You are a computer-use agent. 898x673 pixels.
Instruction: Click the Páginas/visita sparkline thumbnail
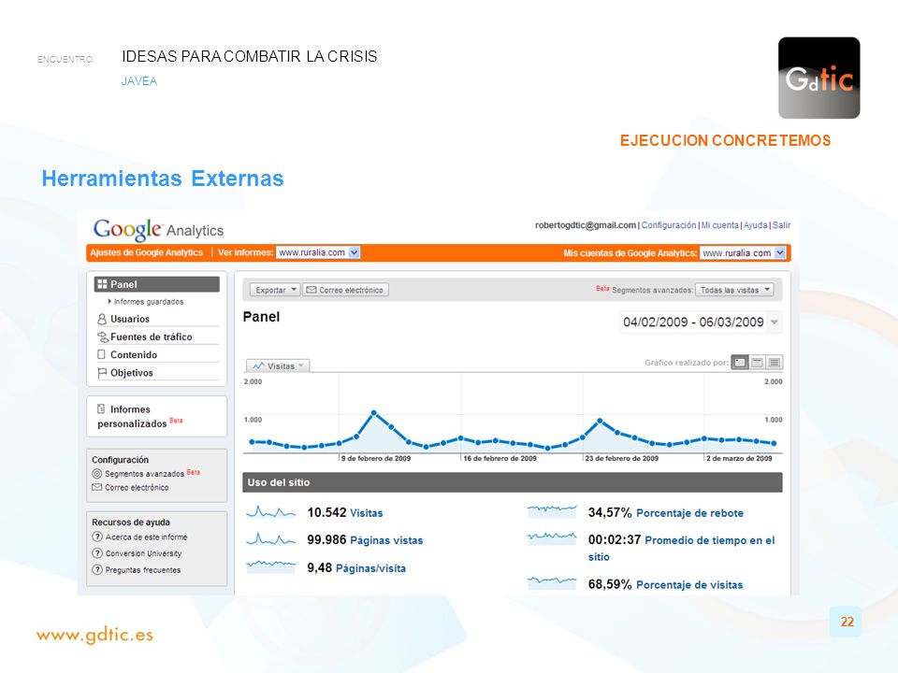tap(271, 566)
